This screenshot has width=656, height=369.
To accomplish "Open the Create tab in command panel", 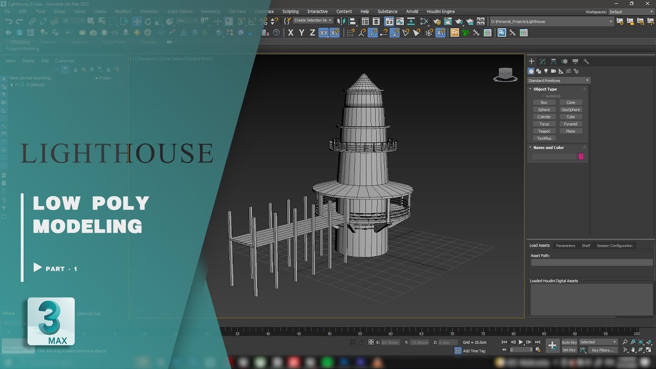I will pyautogui.click(x=531, y=61).
